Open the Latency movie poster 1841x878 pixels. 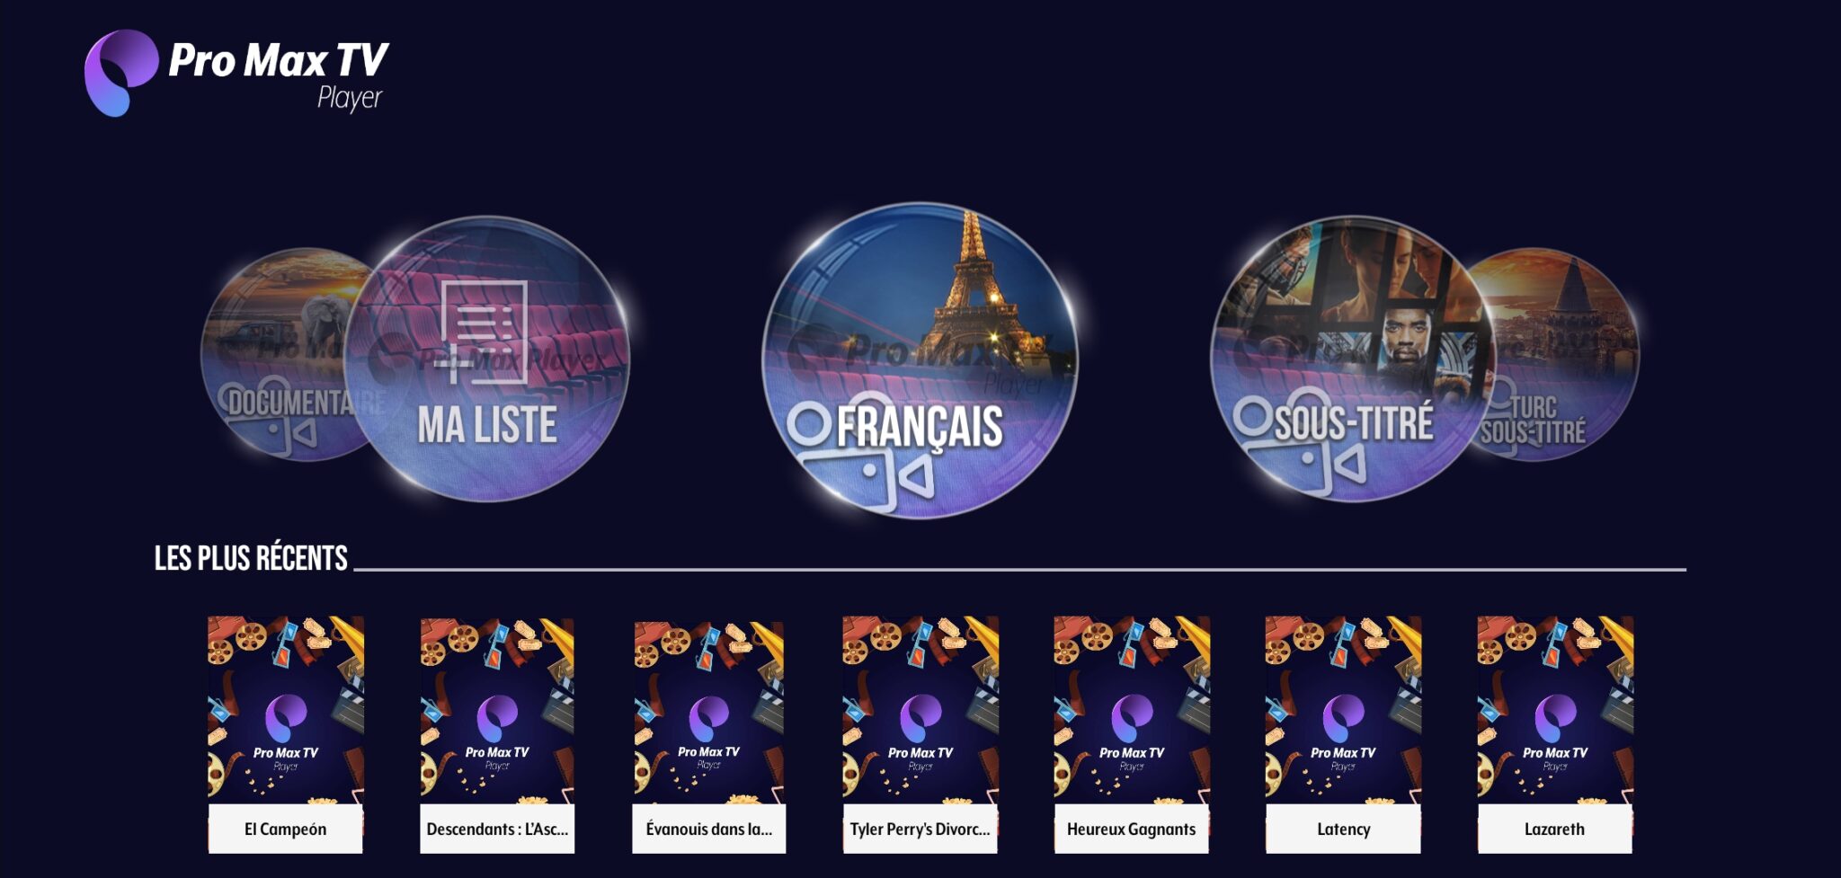click(1343, 710)
